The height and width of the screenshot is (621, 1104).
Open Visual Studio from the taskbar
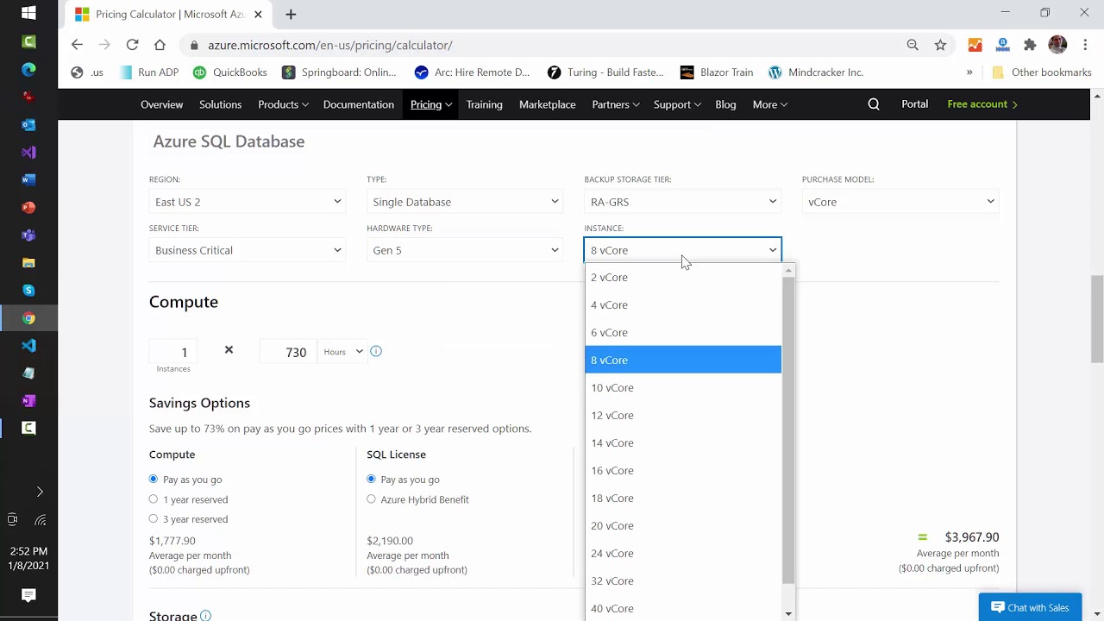[x=28, y=152]
